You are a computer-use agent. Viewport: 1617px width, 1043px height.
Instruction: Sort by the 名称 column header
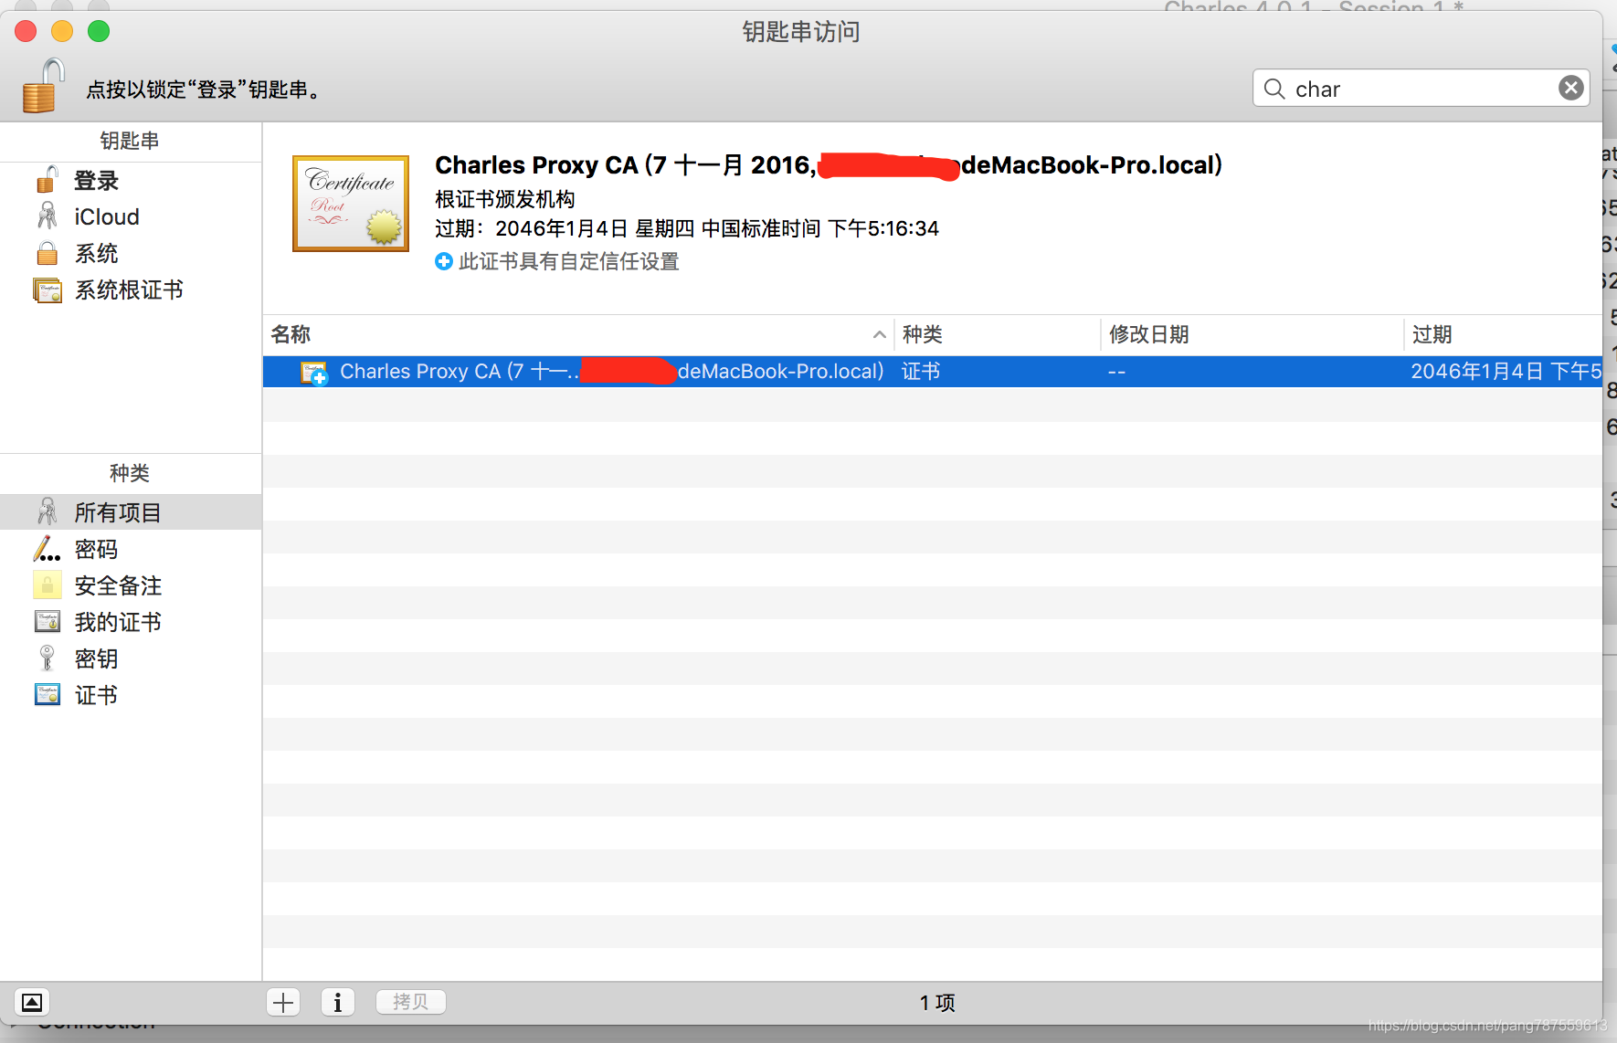[578, 334]
